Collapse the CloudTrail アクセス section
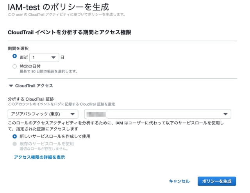This screenshot has width=250, height=193. 31,86
